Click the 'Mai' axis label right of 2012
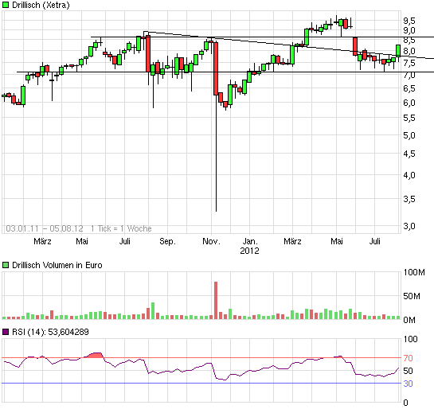This screenshot has height=409, width=434. coord(337,241)
